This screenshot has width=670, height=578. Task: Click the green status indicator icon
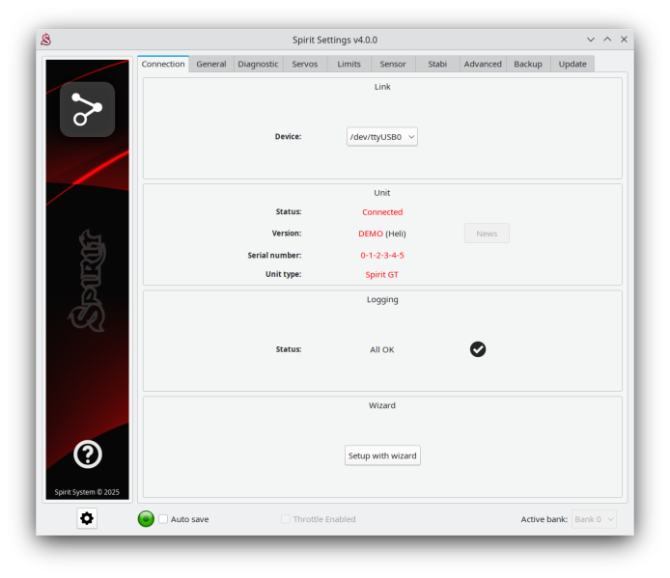pyautogui.click(x=146, y=519)
